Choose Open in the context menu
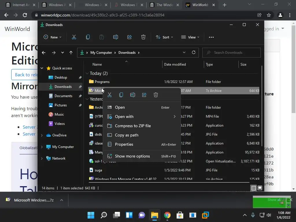296x222 pixels. [142, 108]
